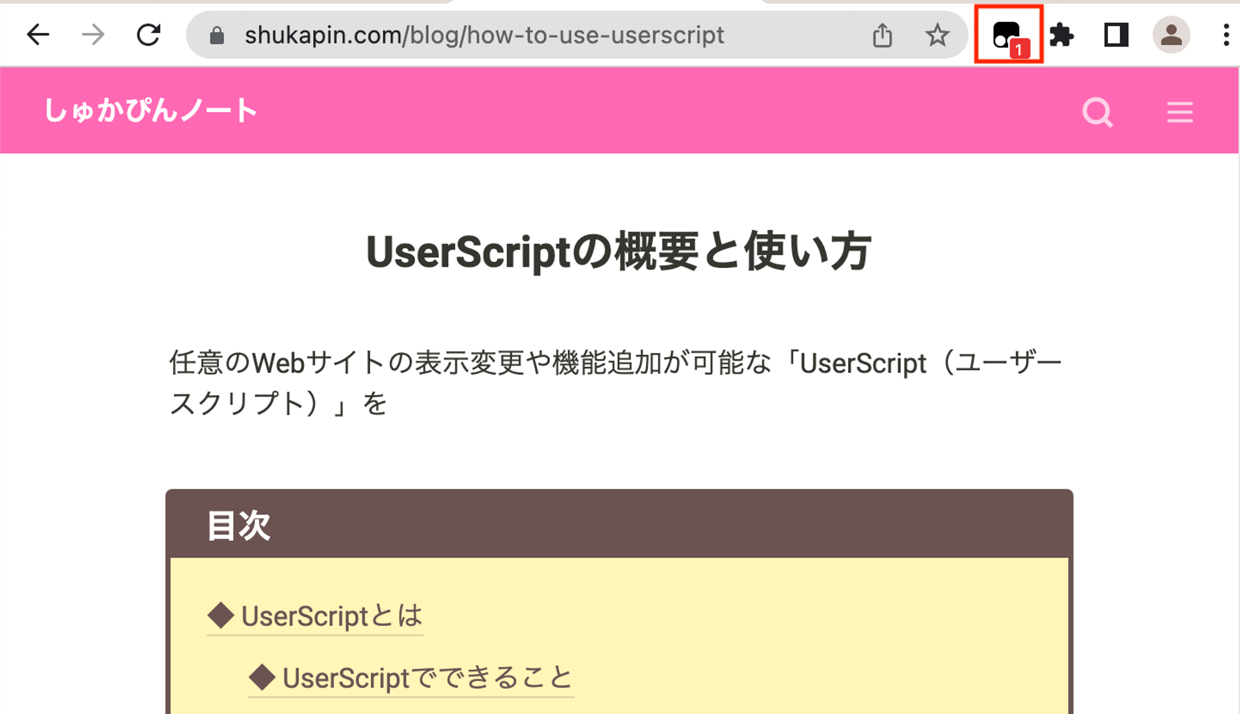1240x714 pixels.
Task: Click the intro paragraph starting with 任意のWebサイト
Action: pyautogui.click(x=616, y=383)
